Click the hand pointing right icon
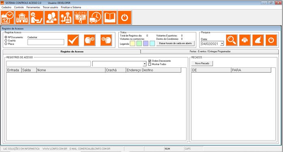This screenshot has width=283, height=152. [90, 40]
